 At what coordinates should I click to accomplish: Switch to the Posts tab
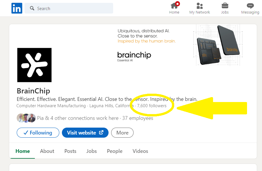point(70,151)
